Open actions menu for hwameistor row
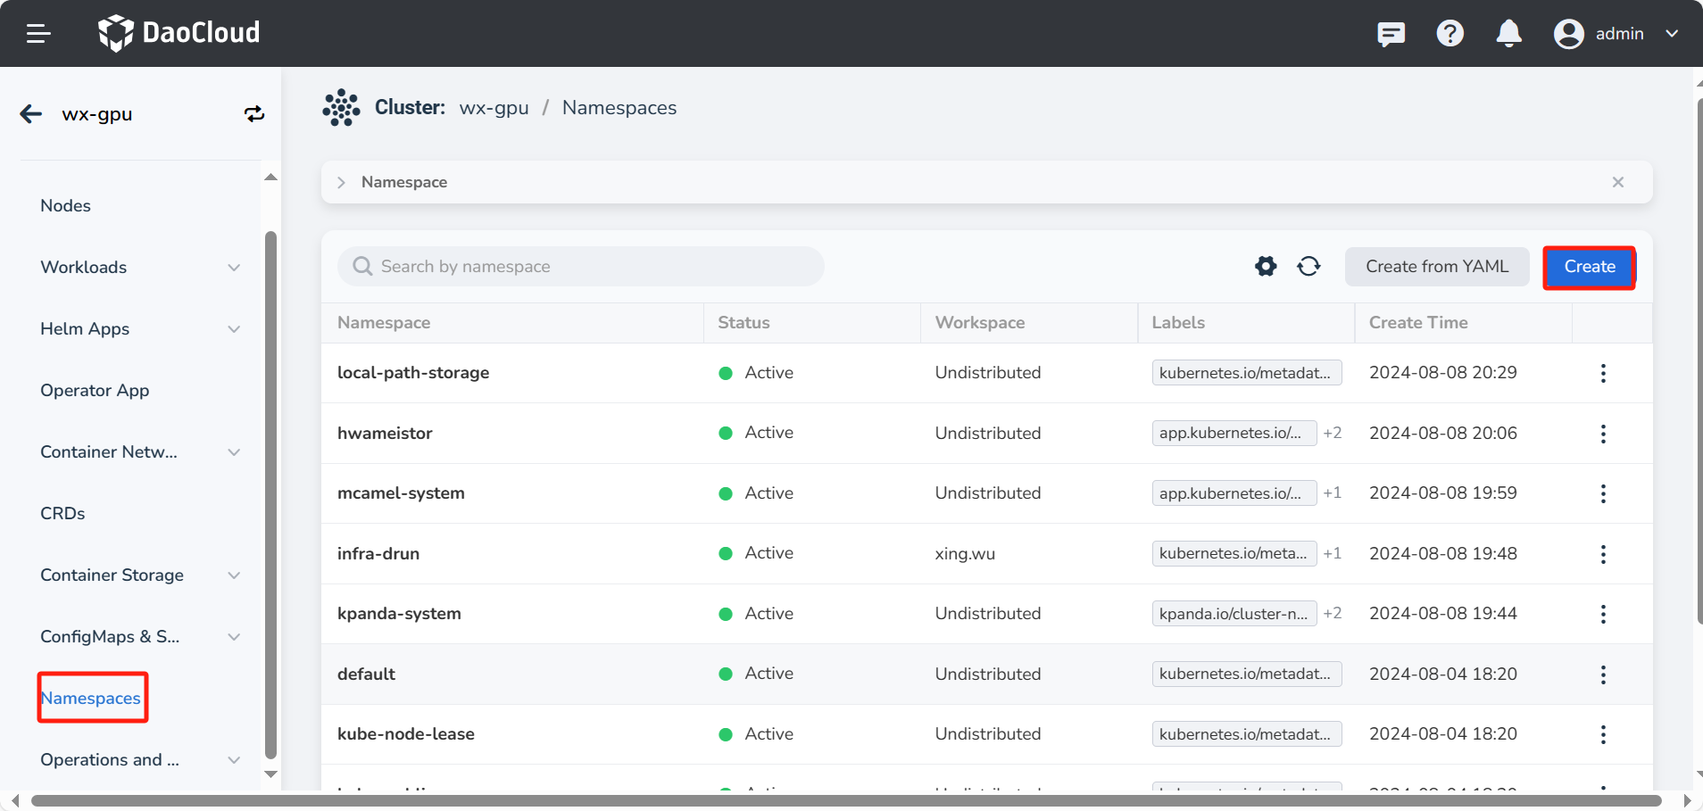Image resolution: width=1703 pixels, height=811 pixels. [1603, 434]
